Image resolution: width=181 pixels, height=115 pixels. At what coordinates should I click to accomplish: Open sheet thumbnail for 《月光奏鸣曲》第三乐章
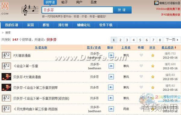click(6, 109)
